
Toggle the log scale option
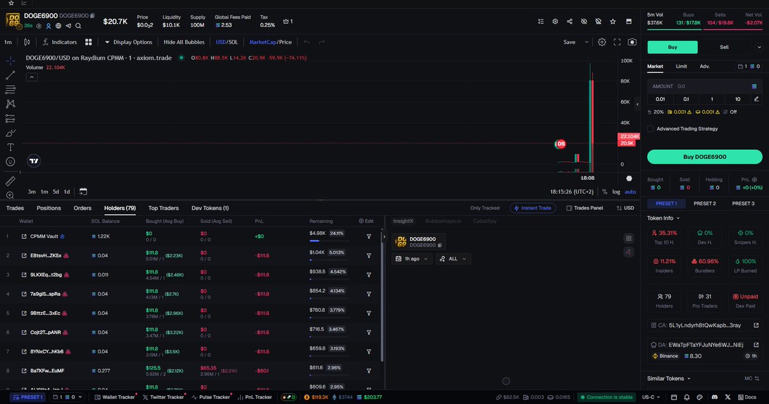point(616,191)
